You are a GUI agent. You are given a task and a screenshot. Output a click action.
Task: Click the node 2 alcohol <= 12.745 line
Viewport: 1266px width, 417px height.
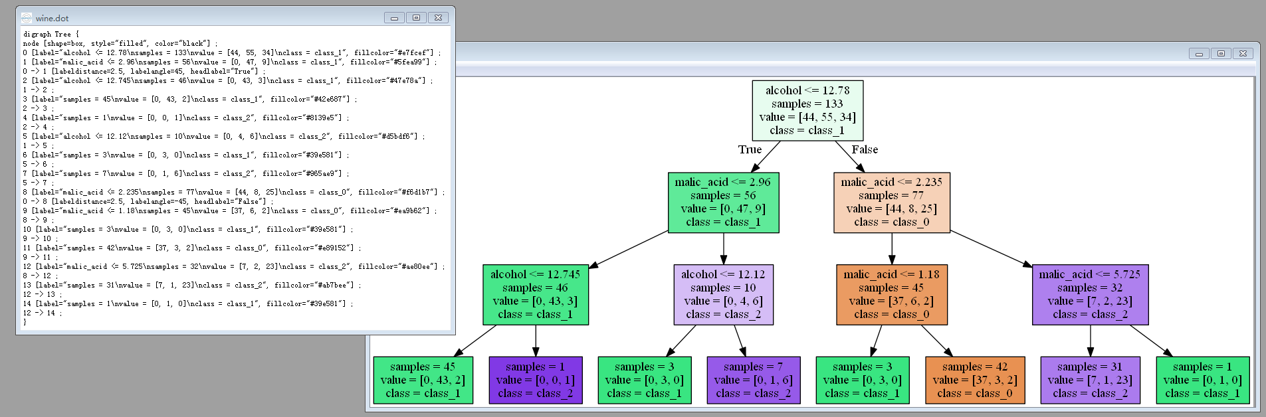coord(228,80)
